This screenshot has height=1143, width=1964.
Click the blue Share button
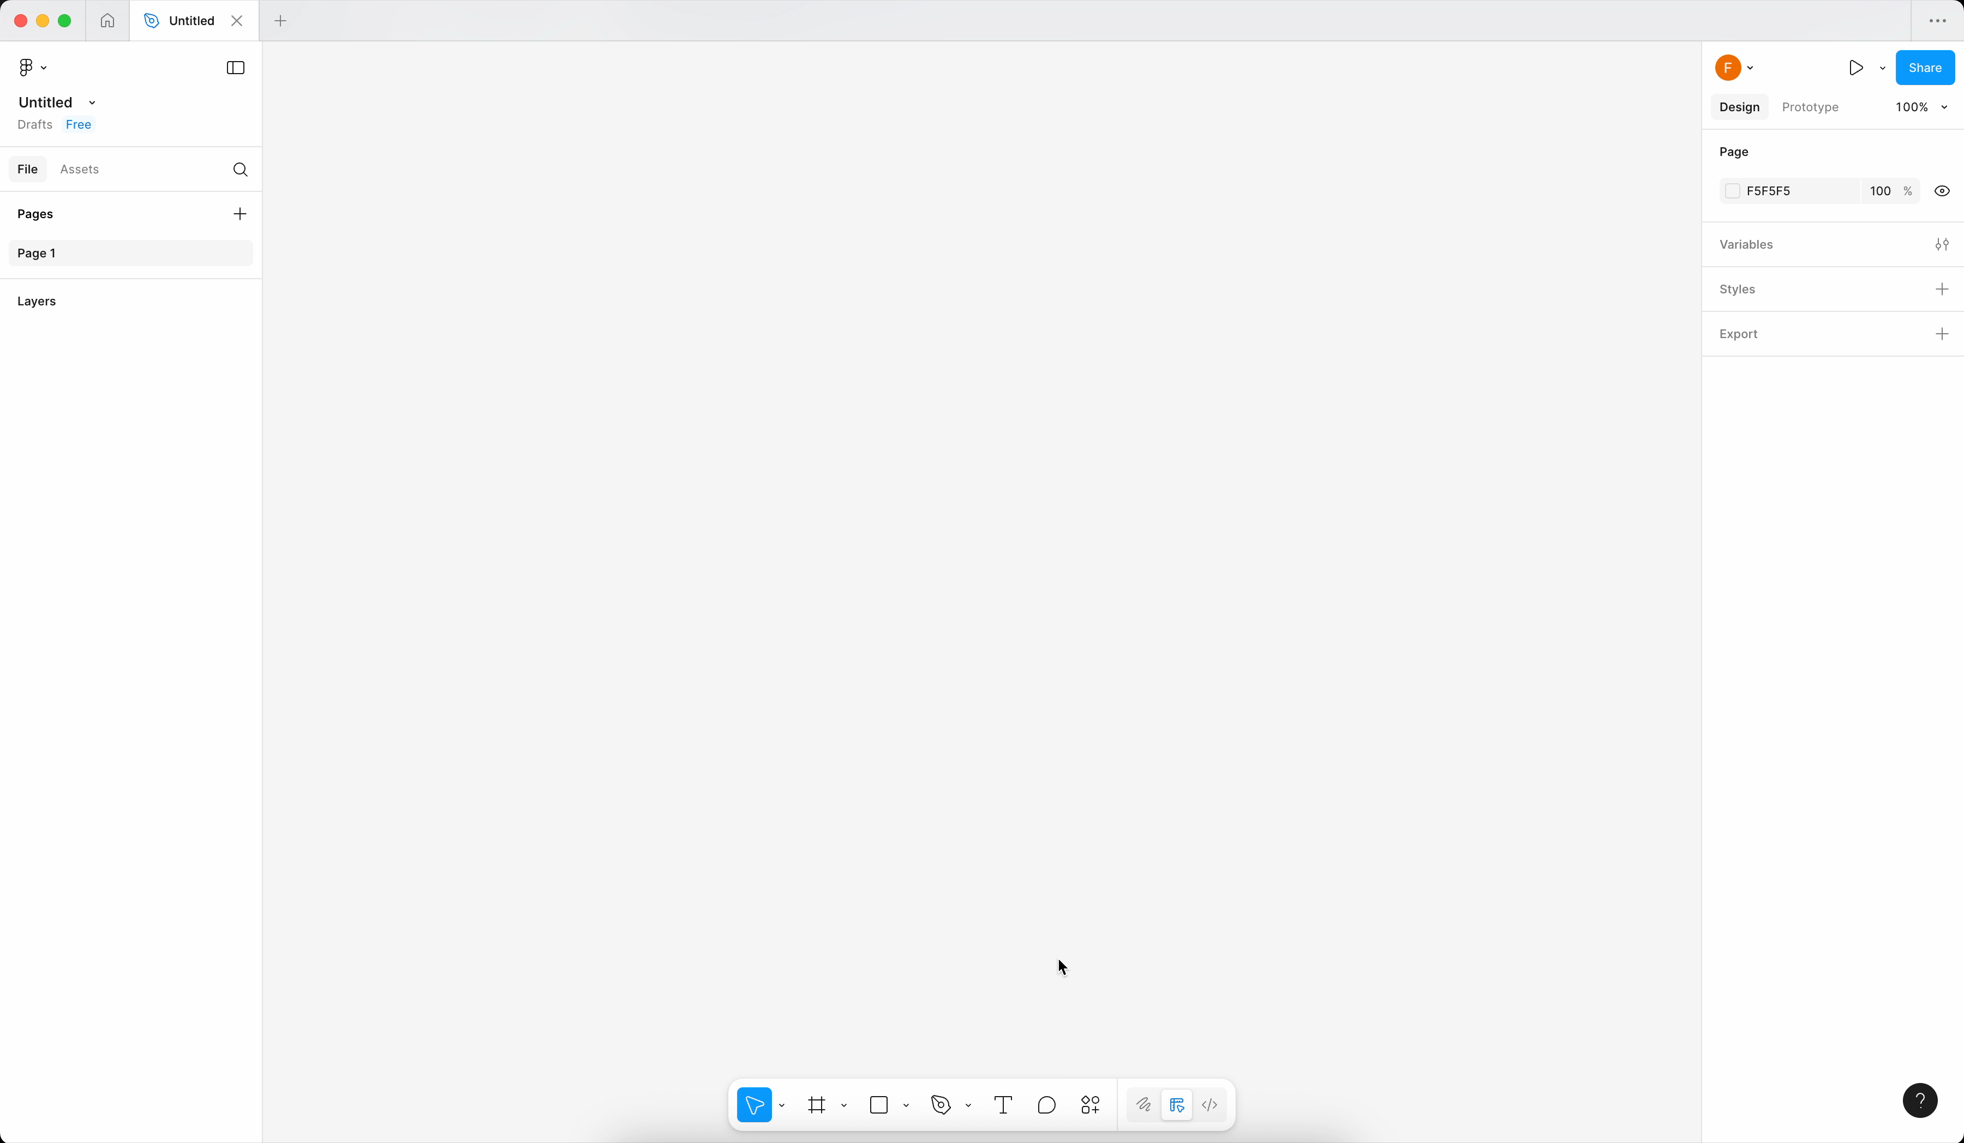[1924, 68]
